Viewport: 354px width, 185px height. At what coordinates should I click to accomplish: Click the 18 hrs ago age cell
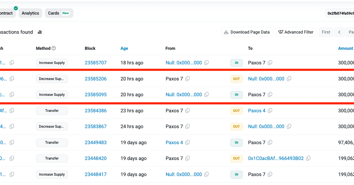(x=132, y=63)
